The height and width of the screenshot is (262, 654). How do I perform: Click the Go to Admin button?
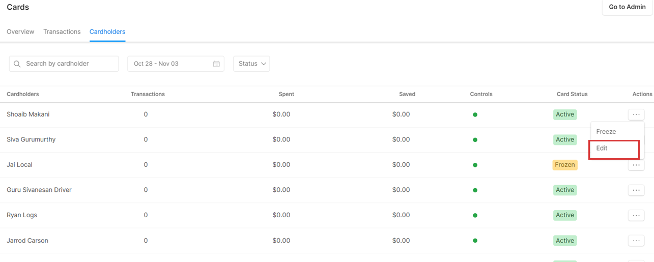coord(627,7)
